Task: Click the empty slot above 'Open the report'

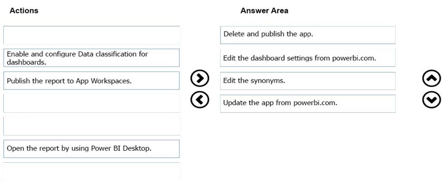Action: click(x=92, y=126)
